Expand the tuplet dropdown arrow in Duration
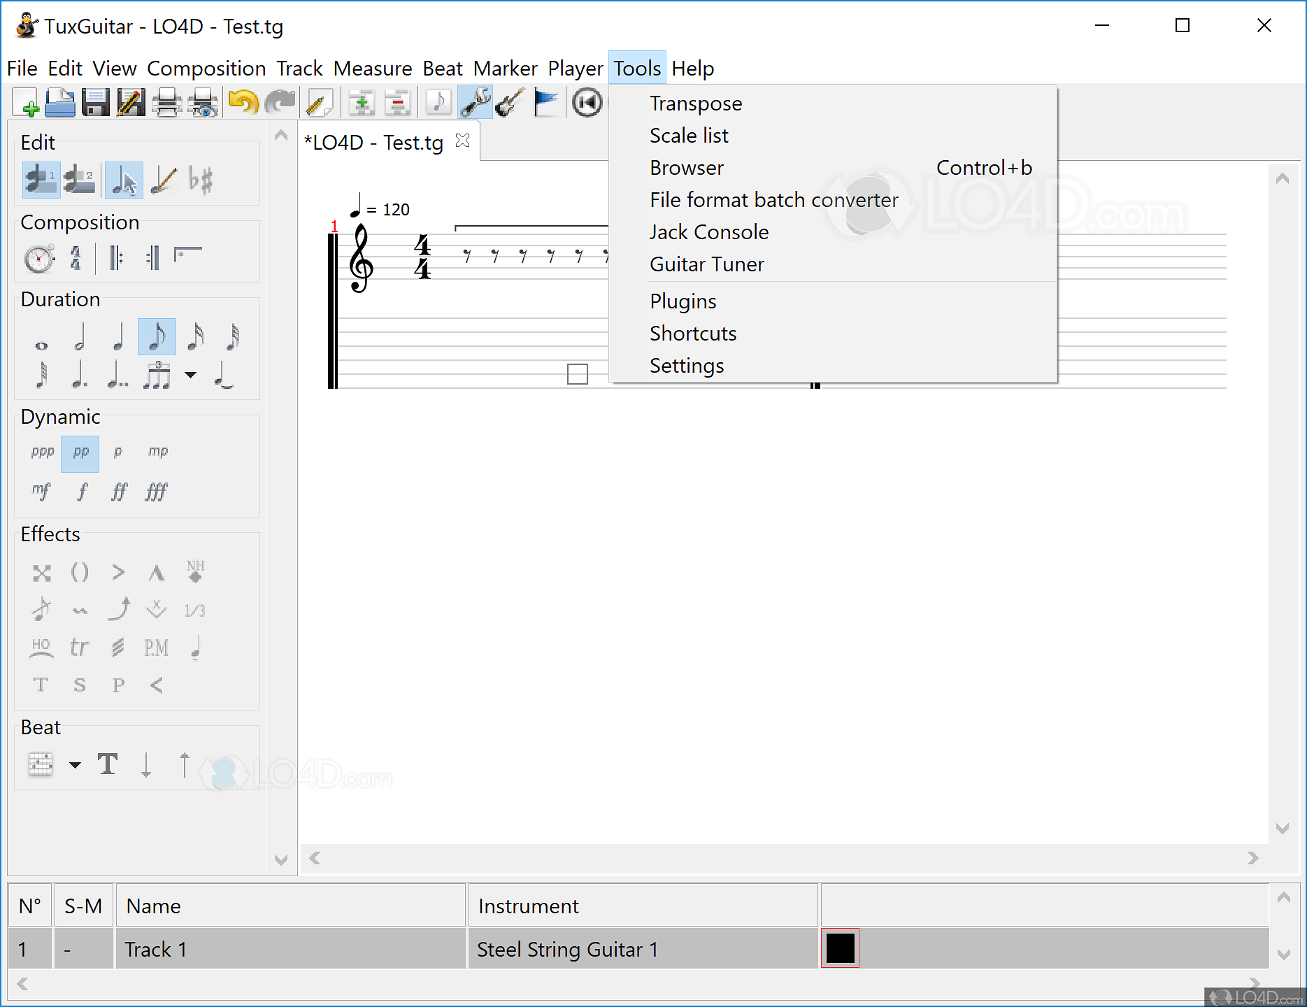 pos(190,376)
